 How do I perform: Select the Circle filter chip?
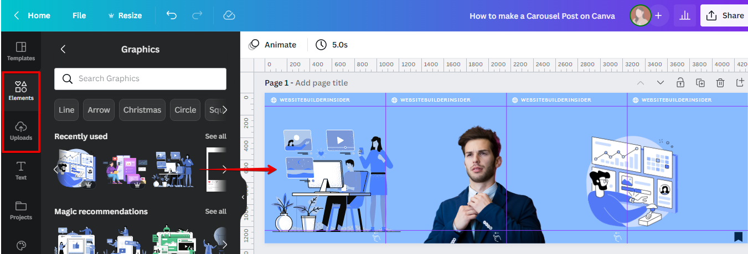(x=185, y=110)
